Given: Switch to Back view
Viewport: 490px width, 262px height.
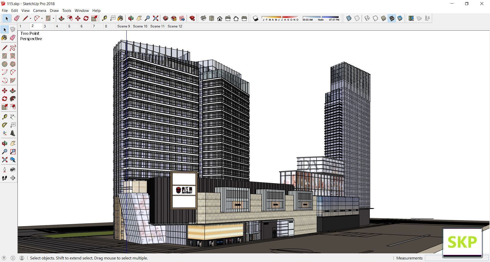Looking at the screenshot, I should (x=236, y=18).
